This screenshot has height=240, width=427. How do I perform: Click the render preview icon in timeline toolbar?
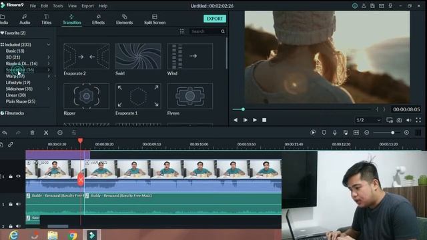point(313,133)
